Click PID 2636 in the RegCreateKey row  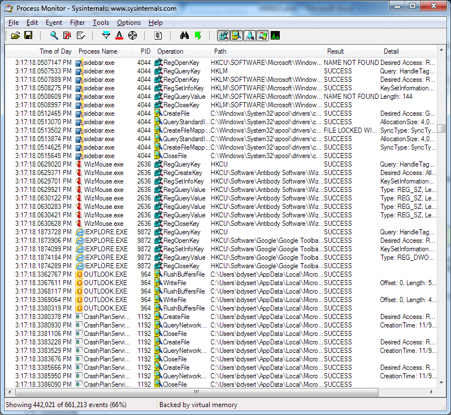(x=144, y=173)
